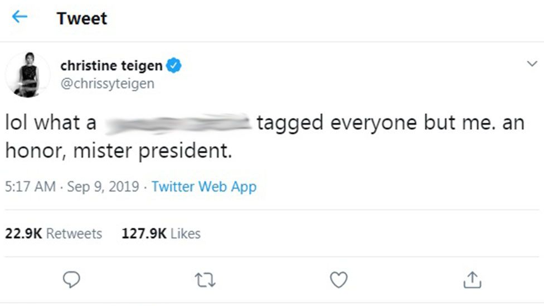The height and width of the screenshot is (306, 544).
Task: Expand the tweet options chevron
Action: point(532,65)
